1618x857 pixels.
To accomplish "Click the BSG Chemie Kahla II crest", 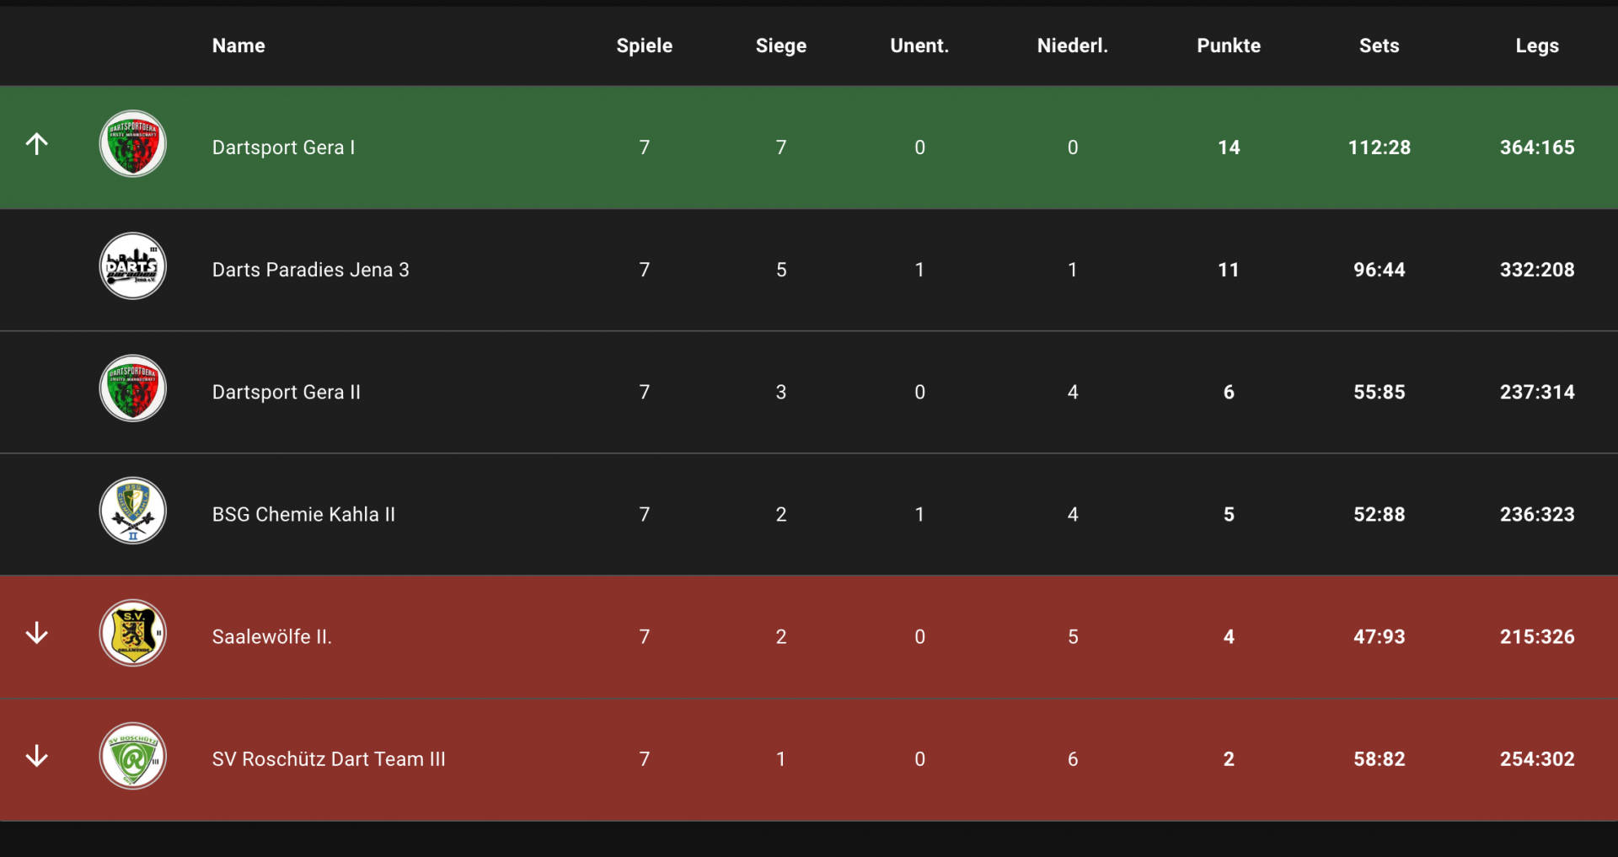I will (x=133, y=511).
